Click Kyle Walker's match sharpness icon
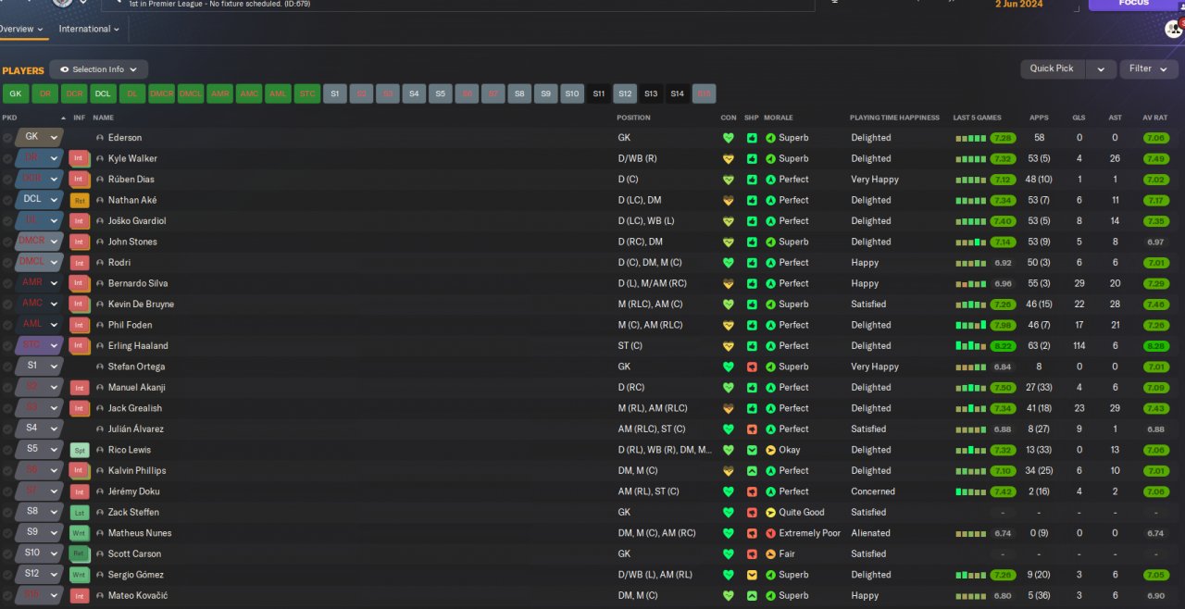This screenshot has height=609, width=1185. click(x=752, y=158)
